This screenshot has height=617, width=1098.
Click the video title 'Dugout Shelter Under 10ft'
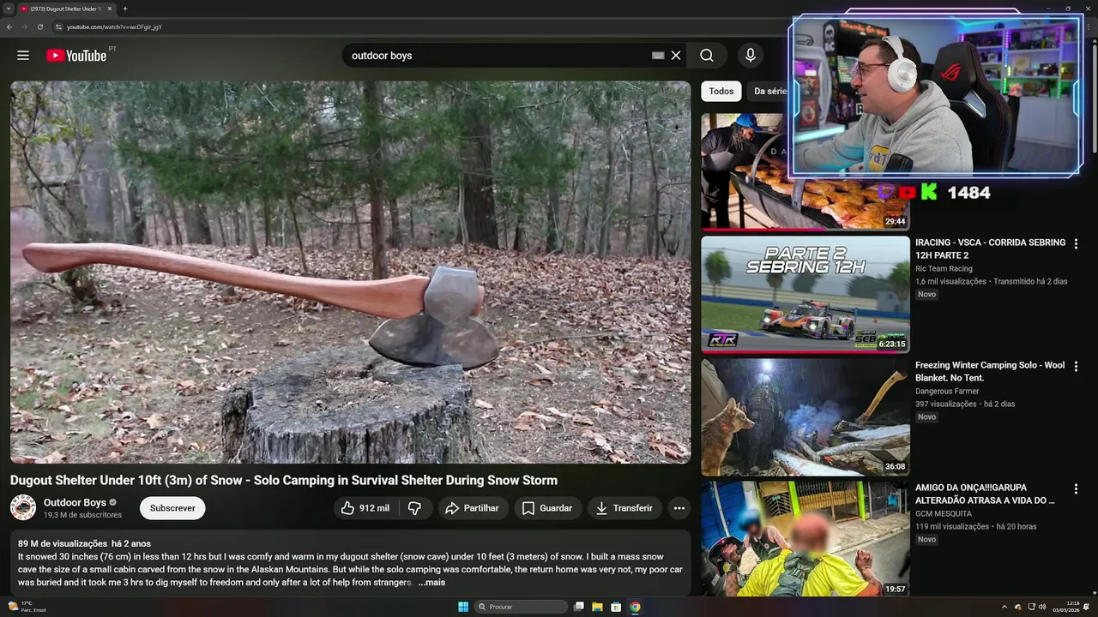[284, 480]
